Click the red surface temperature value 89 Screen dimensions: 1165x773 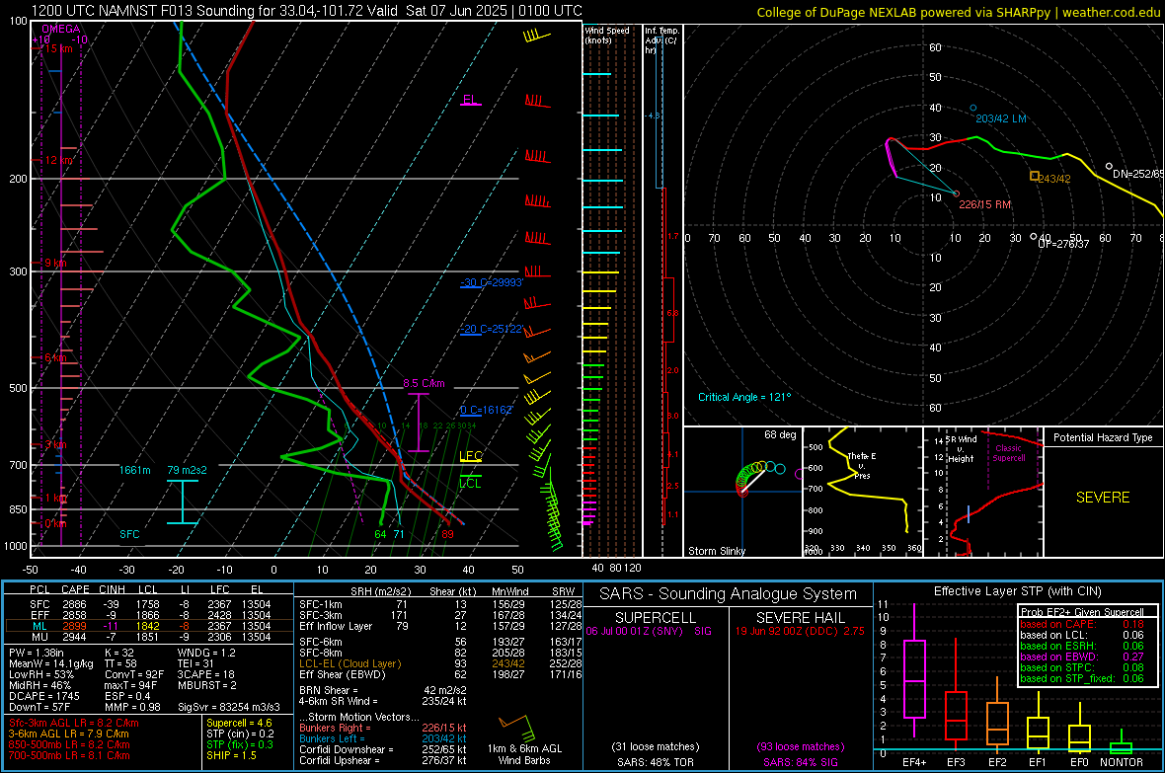click(x=447, y=534)
